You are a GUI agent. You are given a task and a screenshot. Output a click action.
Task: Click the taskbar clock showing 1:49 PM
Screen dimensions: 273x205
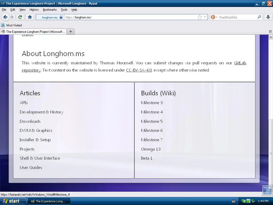pos(263,201)
